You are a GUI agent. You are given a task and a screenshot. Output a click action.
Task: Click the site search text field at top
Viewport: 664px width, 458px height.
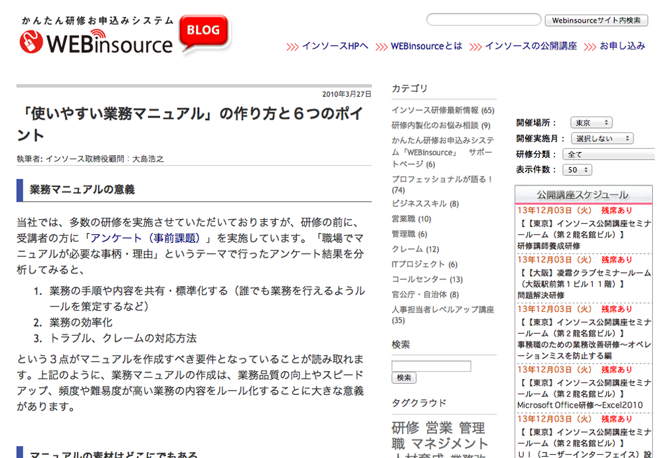click(x=483, y=20)
